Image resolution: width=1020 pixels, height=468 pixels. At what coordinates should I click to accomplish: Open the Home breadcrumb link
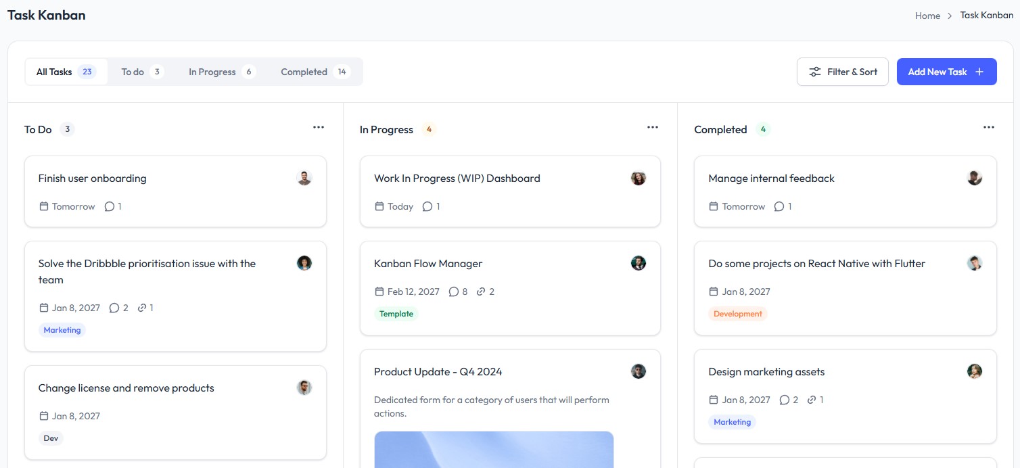[927, 15]
